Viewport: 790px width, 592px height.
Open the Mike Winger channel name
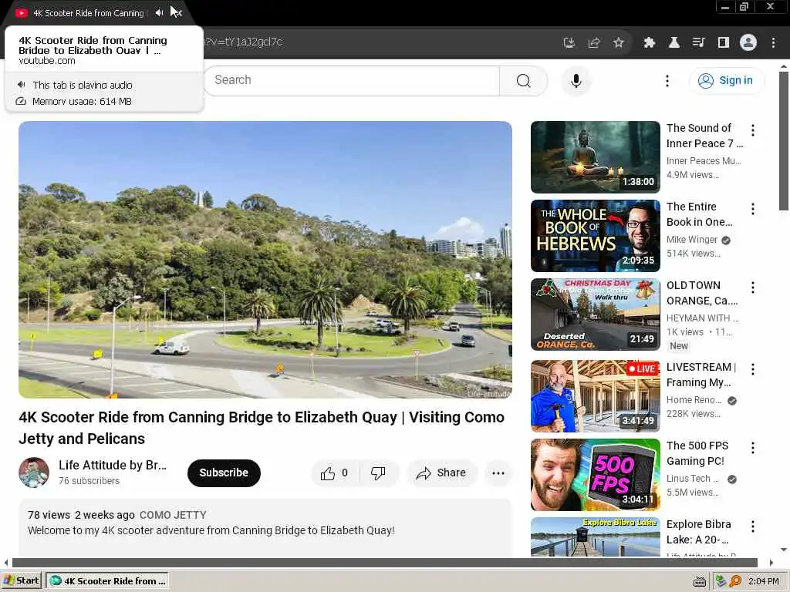[x=692, y=240]
